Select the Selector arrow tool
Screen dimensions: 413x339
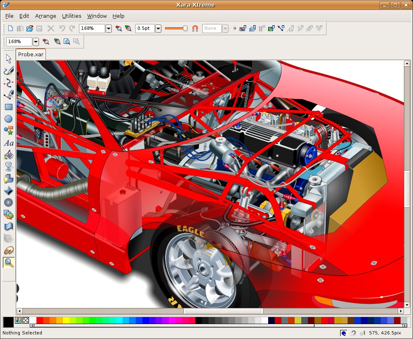8,59
